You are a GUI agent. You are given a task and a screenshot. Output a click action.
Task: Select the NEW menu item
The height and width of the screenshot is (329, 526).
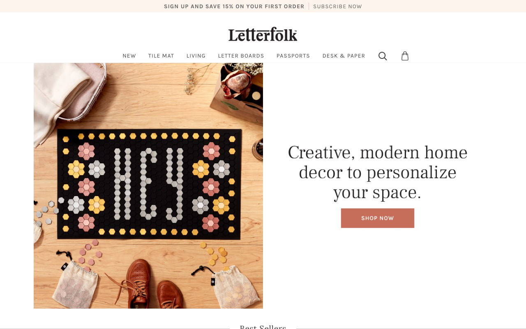pos(129,56)
